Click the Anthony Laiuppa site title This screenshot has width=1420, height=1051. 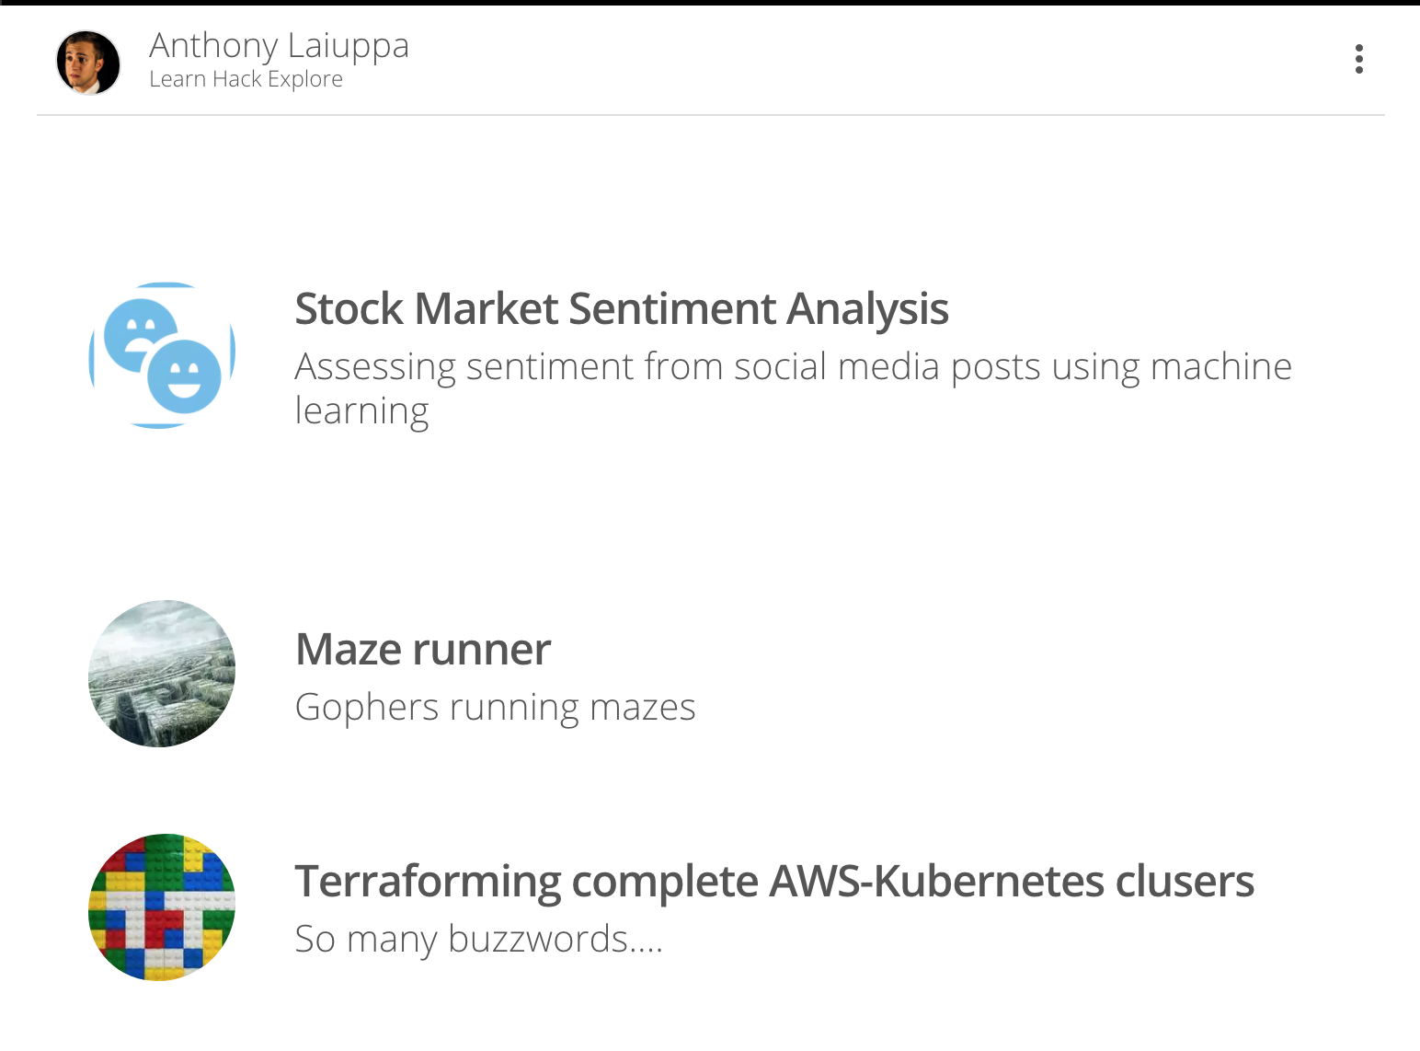click(x=279, y=46)
